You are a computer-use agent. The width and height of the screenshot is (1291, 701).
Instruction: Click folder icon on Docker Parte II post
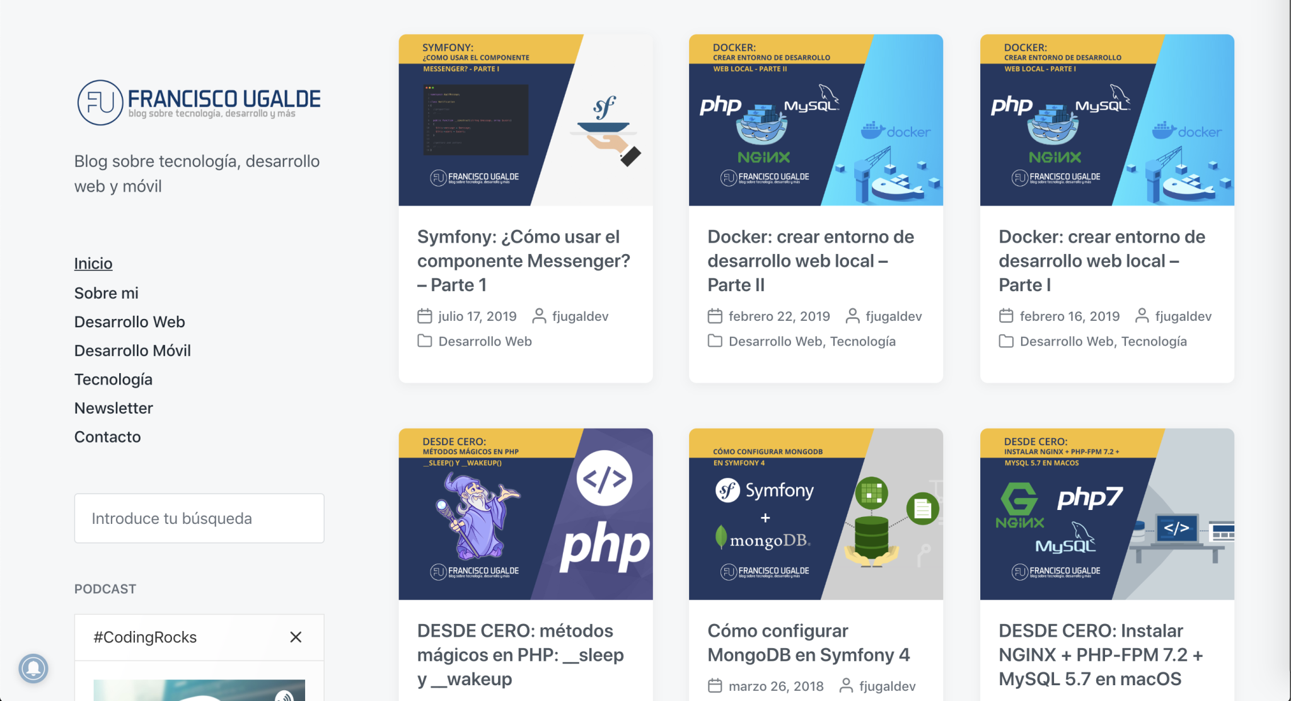[715, 341]
